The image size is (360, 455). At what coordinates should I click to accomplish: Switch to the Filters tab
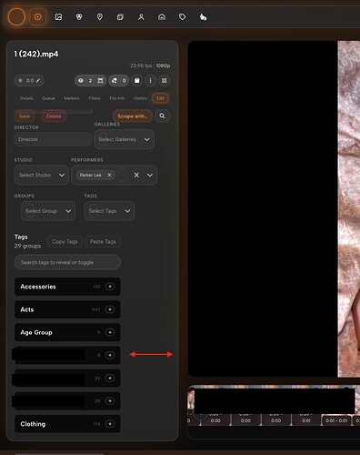click(95, 98)
